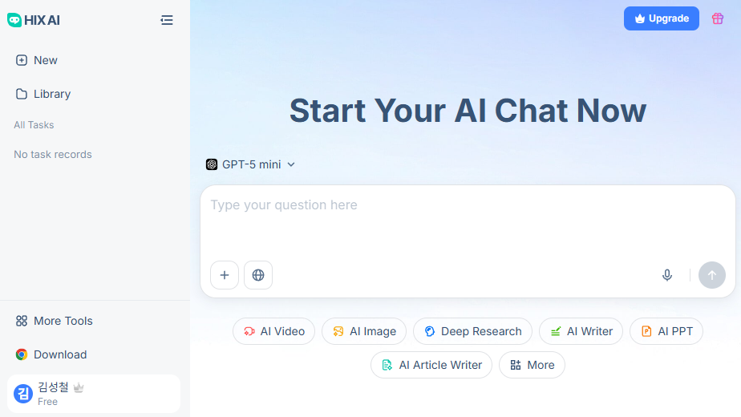Screen dimensions: 741x417
Task: Launch Deep Research mode
Action: click(x=472, y=331)
